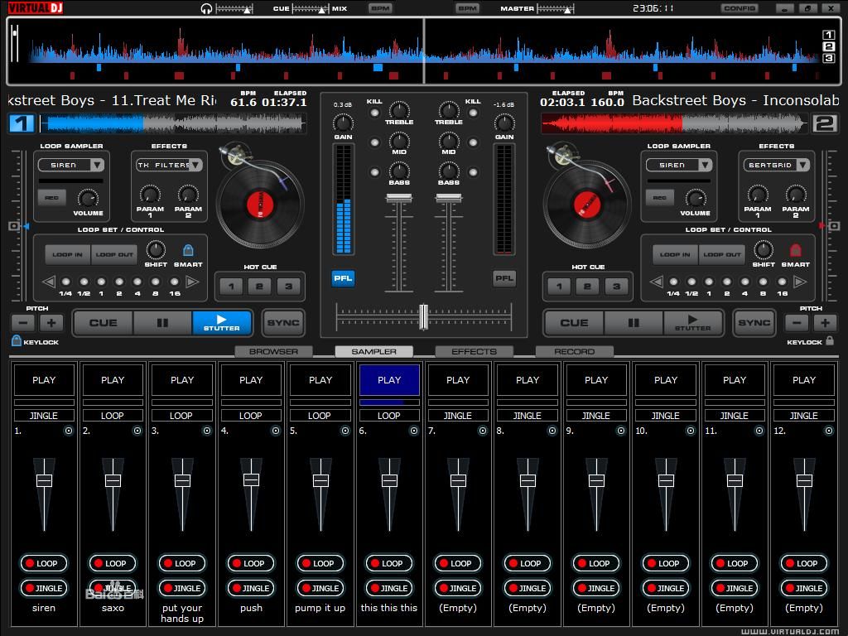
Task: Click Loop Out on deck 2
Action: pos(722,255)
